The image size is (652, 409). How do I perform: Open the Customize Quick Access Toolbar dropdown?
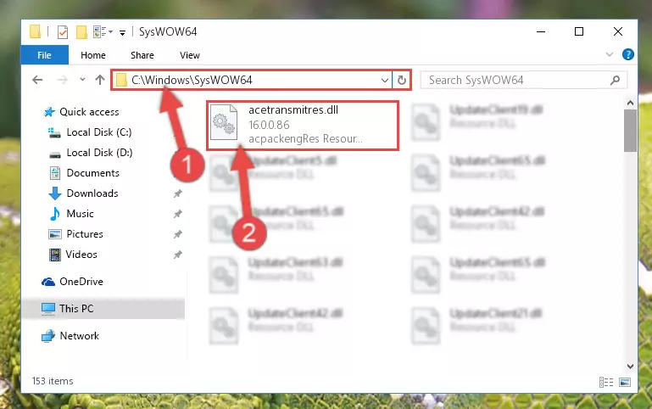point(122,32)
